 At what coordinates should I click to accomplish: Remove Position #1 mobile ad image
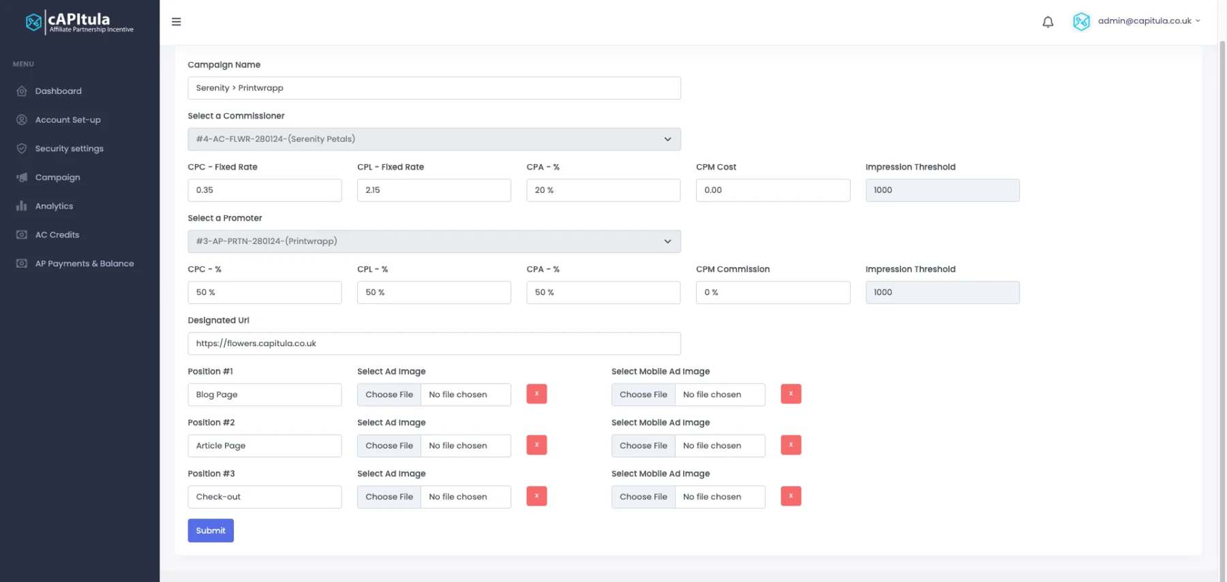click(x=791, y=394)
